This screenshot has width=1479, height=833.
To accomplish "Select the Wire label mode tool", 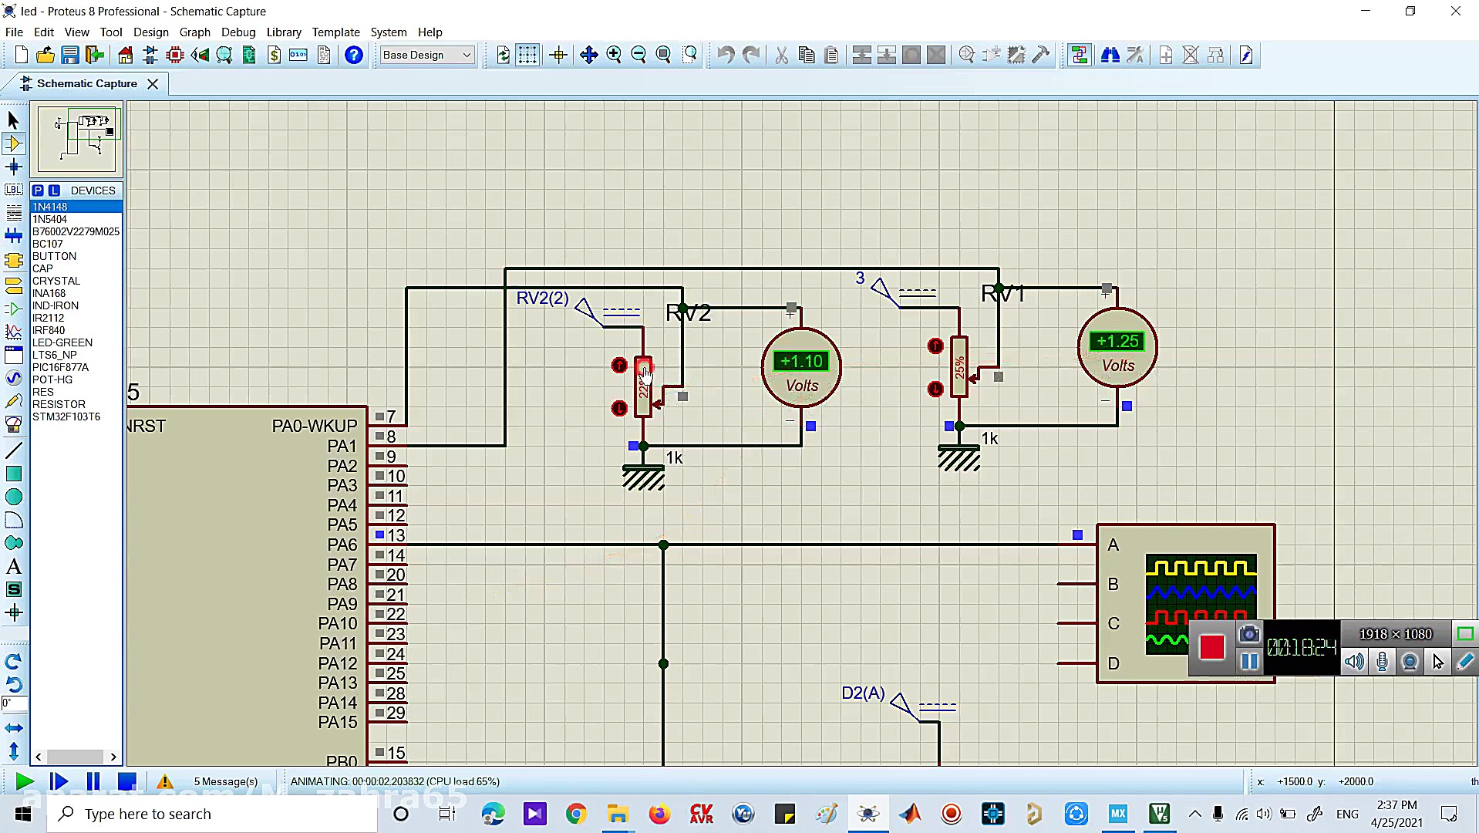I will tap(13, 190).
